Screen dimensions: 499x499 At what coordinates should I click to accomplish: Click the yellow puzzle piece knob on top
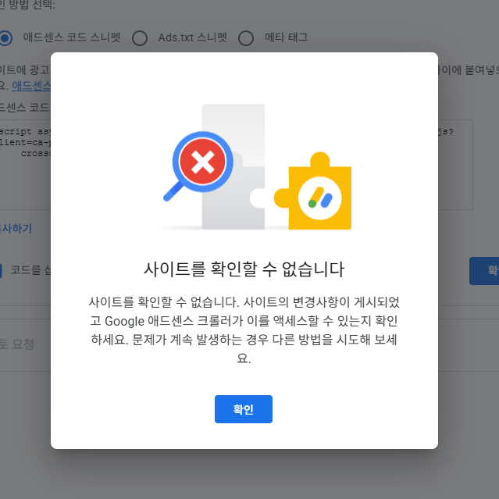point(320,159)
